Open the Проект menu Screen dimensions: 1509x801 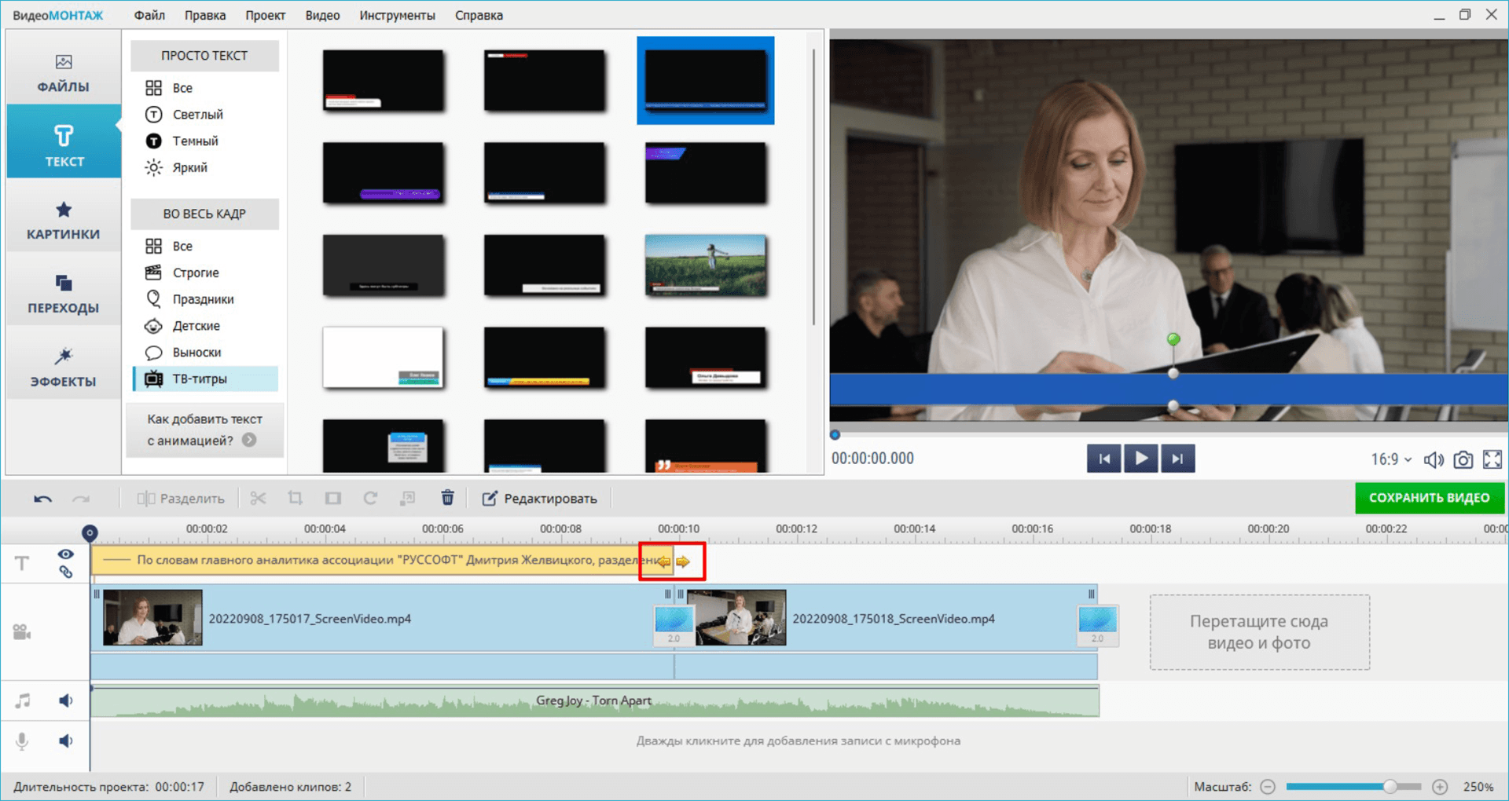[265, 15]
